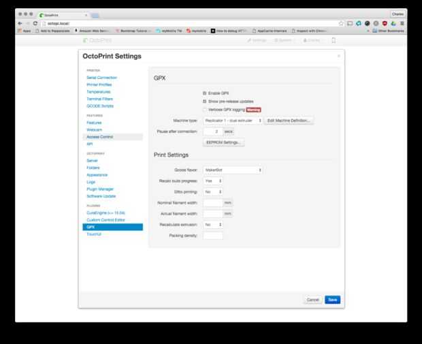This screenshot has width=422, height=344.
Task: Open Serial Connection settings
Action: tap(101, 78)
